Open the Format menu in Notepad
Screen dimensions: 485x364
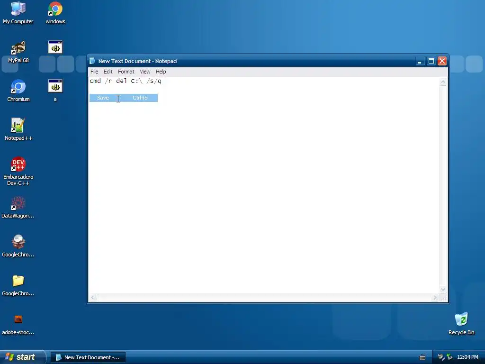click(126, 72)
